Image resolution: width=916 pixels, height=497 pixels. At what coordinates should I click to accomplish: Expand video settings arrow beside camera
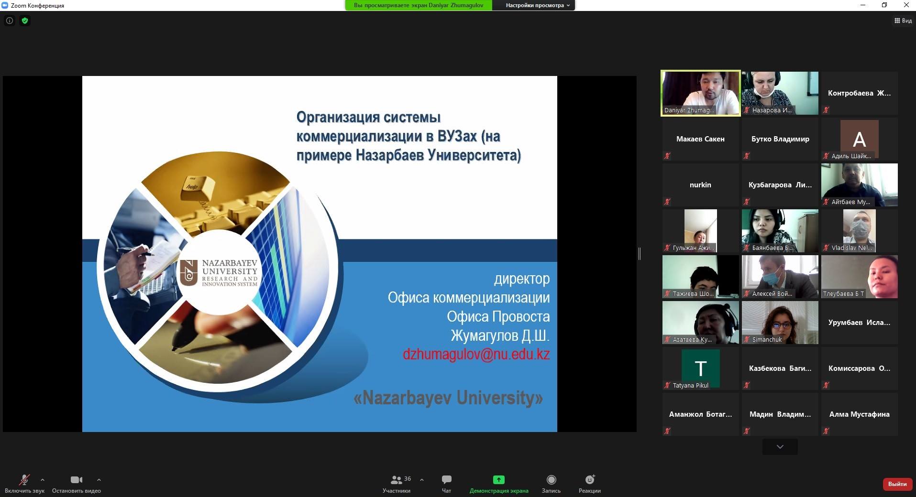99,479
